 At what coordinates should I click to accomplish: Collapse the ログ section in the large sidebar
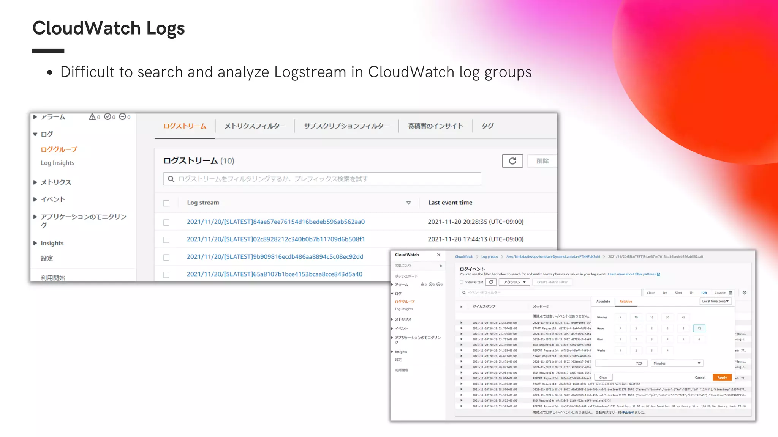pos(35,134)
